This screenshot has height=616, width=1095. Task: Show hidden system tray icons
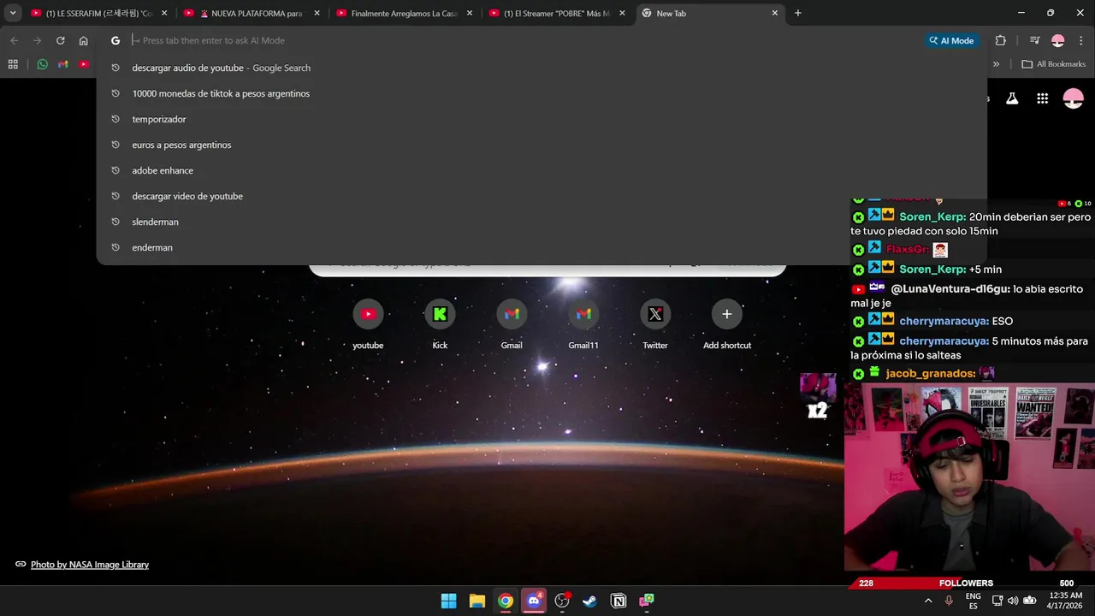(x=928, y=601)
